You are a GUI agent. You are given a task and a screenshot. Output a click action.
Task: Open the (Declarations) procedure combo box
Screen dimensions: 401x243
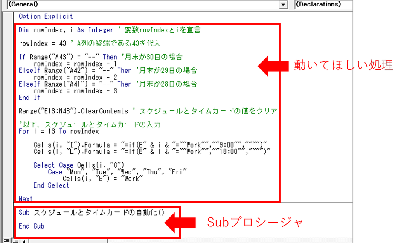pyautogui.click(x=323, y=4)
